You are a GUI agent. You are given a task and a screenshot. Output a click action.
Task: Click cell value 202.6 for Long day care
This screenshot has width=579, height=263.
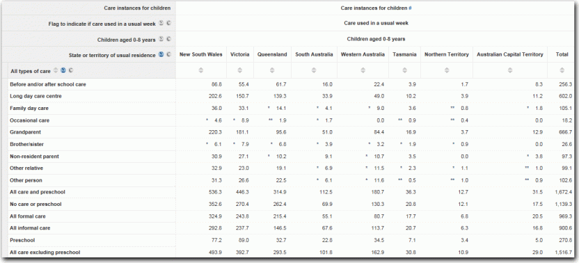pos(215,96)
